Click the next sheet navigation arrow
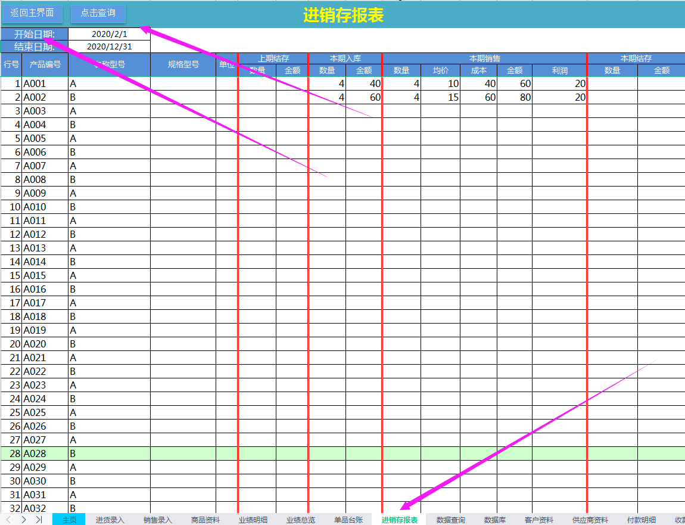The width and height of the screenshot is (685, 525). 24,520
